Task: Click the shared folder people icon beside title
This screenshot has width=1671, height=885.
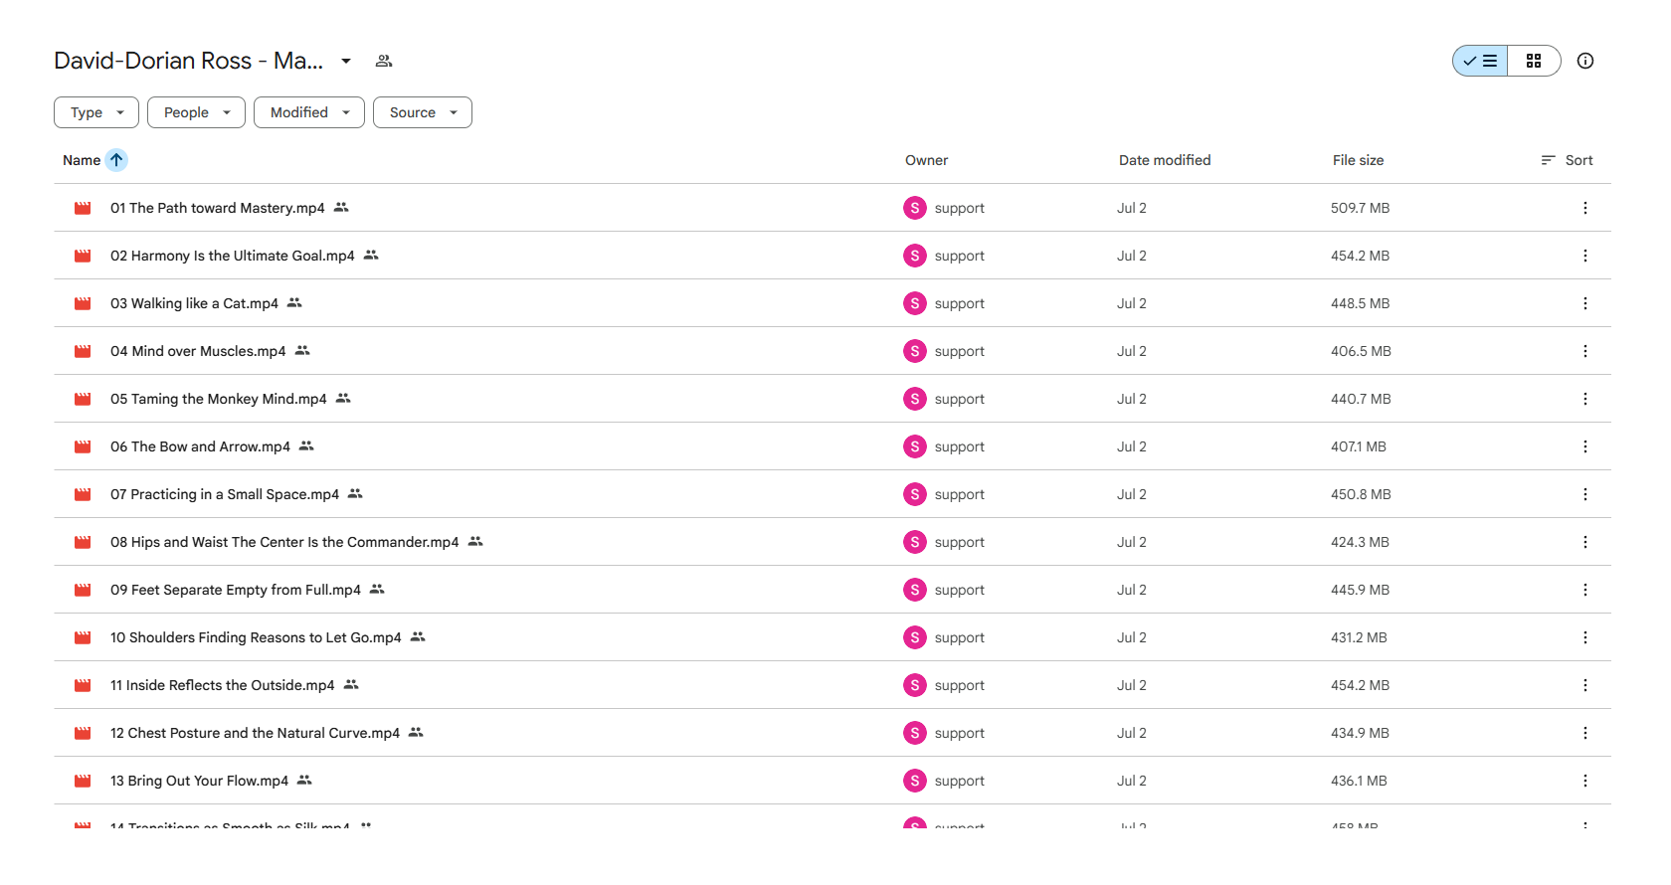Action: [x=384, y=61]
